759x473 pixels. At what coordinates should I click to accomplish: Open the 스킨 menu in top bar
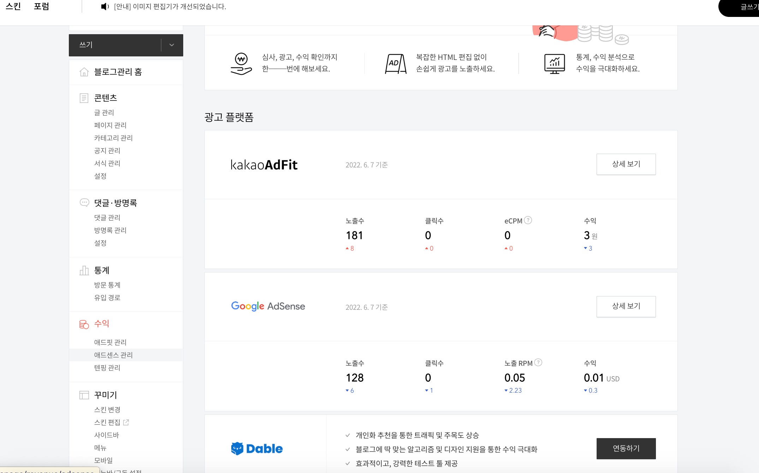click(x=13, y=6)
